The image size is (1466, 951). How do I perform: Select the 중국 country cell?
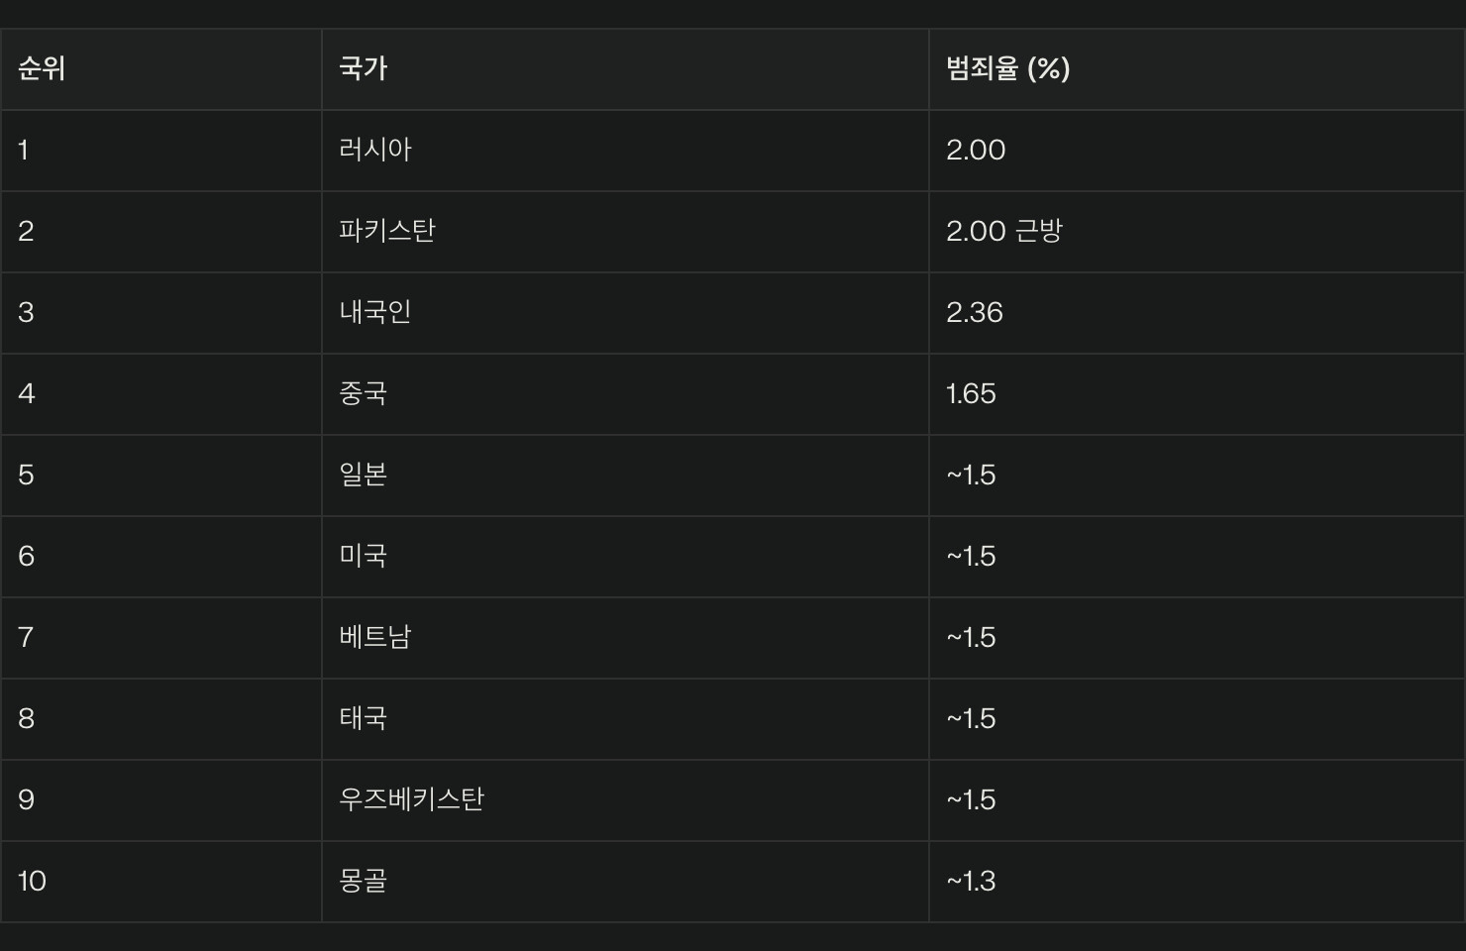[x=625, y=394]
